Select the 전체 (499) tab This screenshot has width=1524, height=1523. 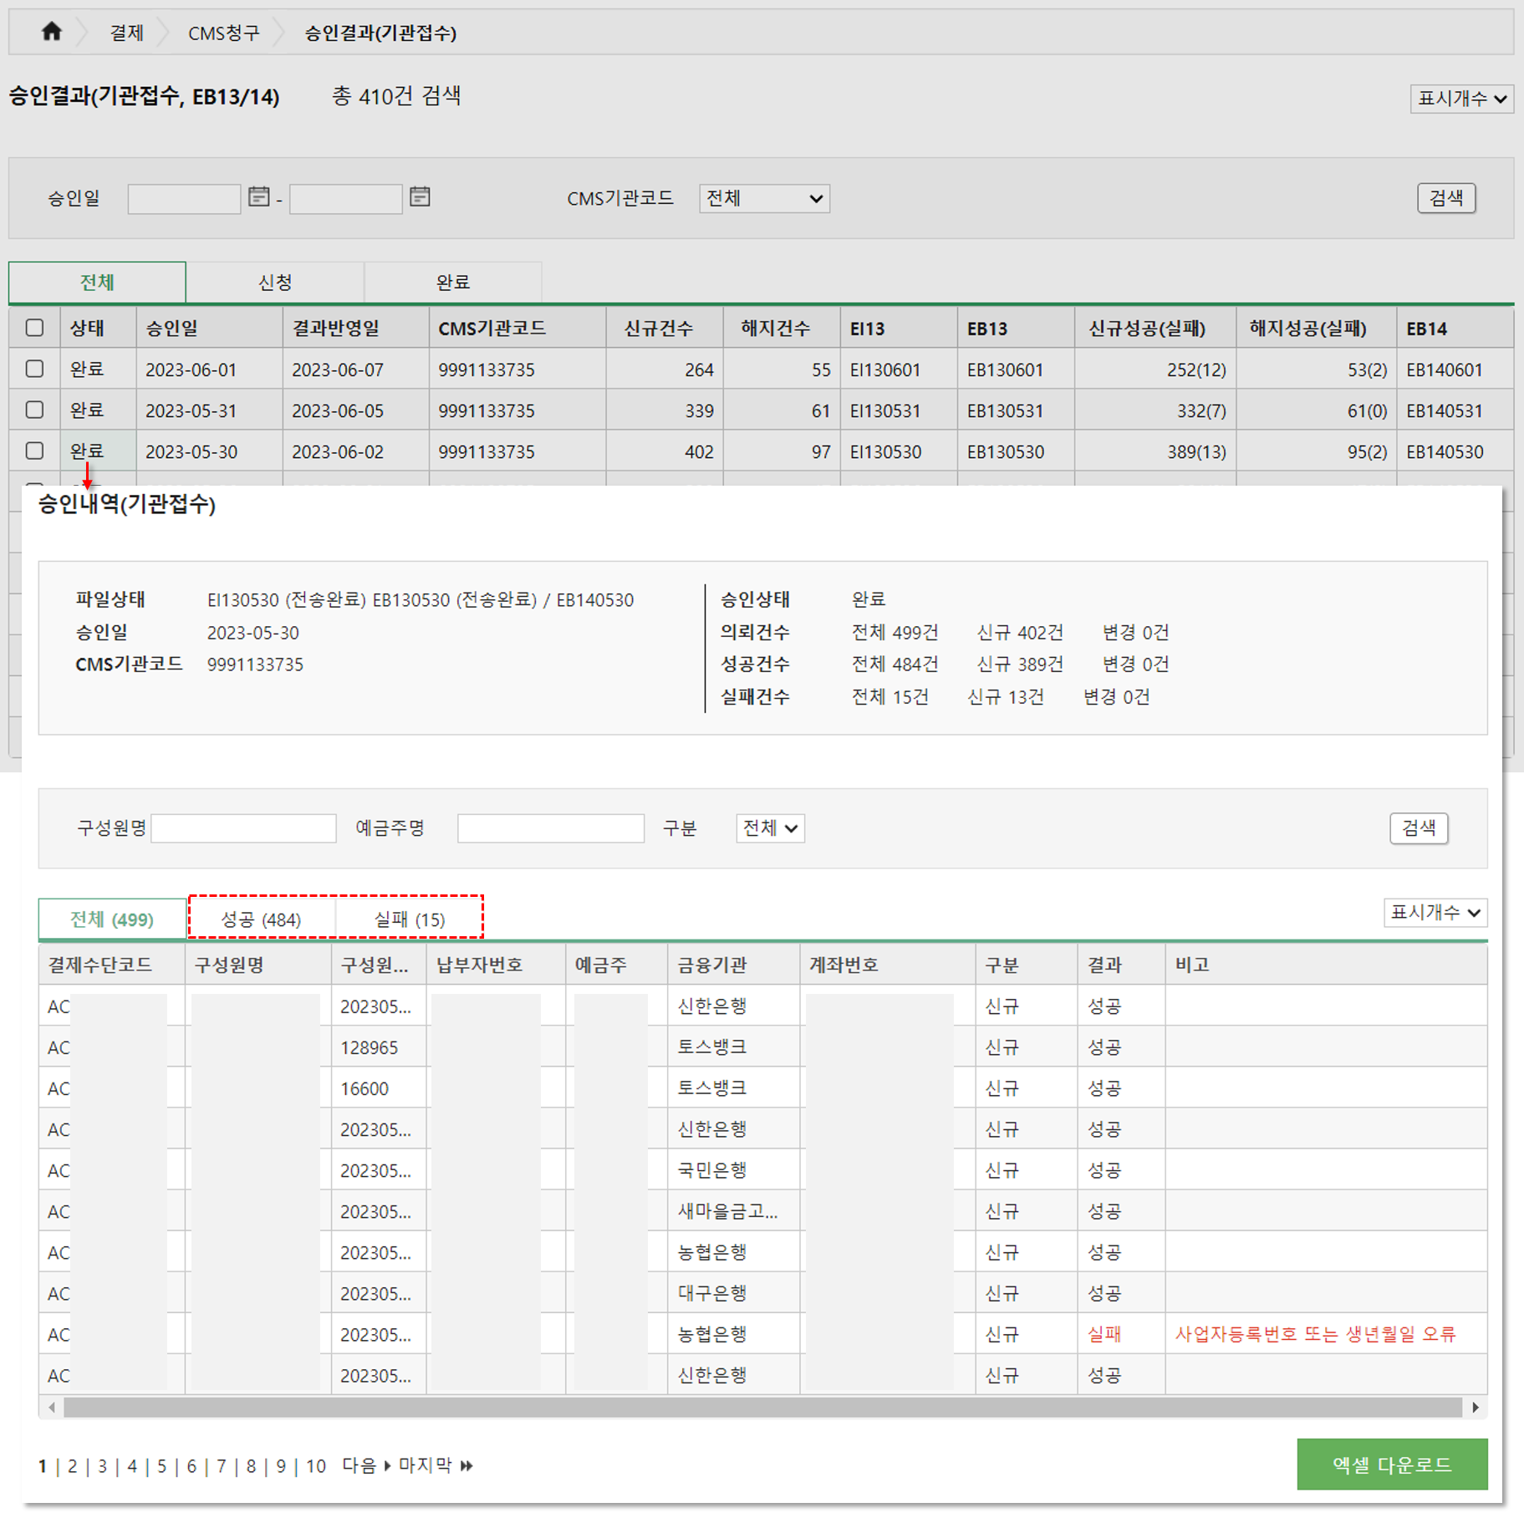[112, 919]
